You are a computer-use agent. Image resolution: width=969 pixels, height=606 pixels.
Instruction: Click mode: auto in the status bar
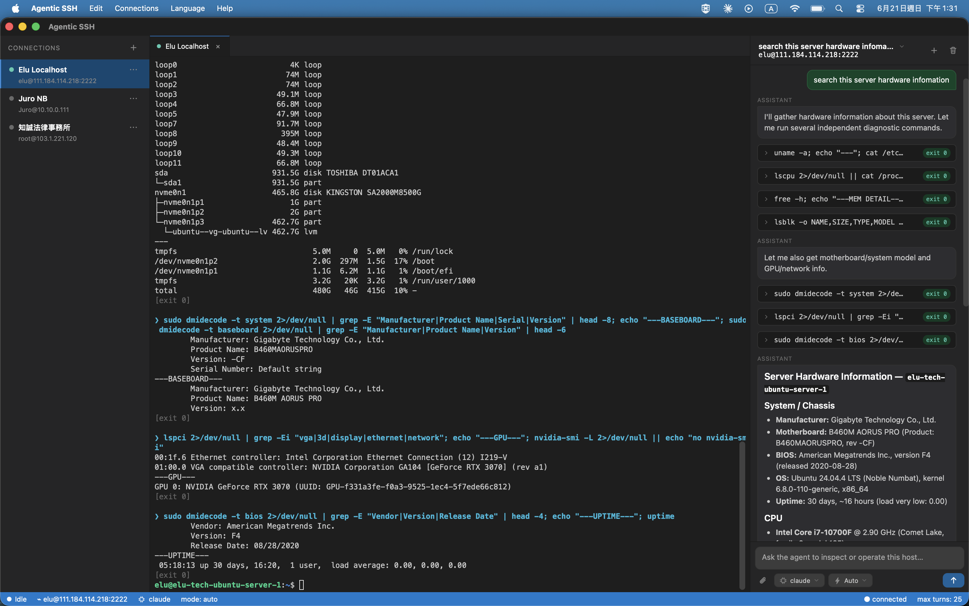tap(199, 599)
